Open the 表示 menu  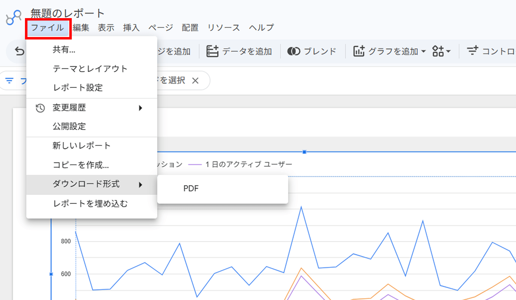106,28
